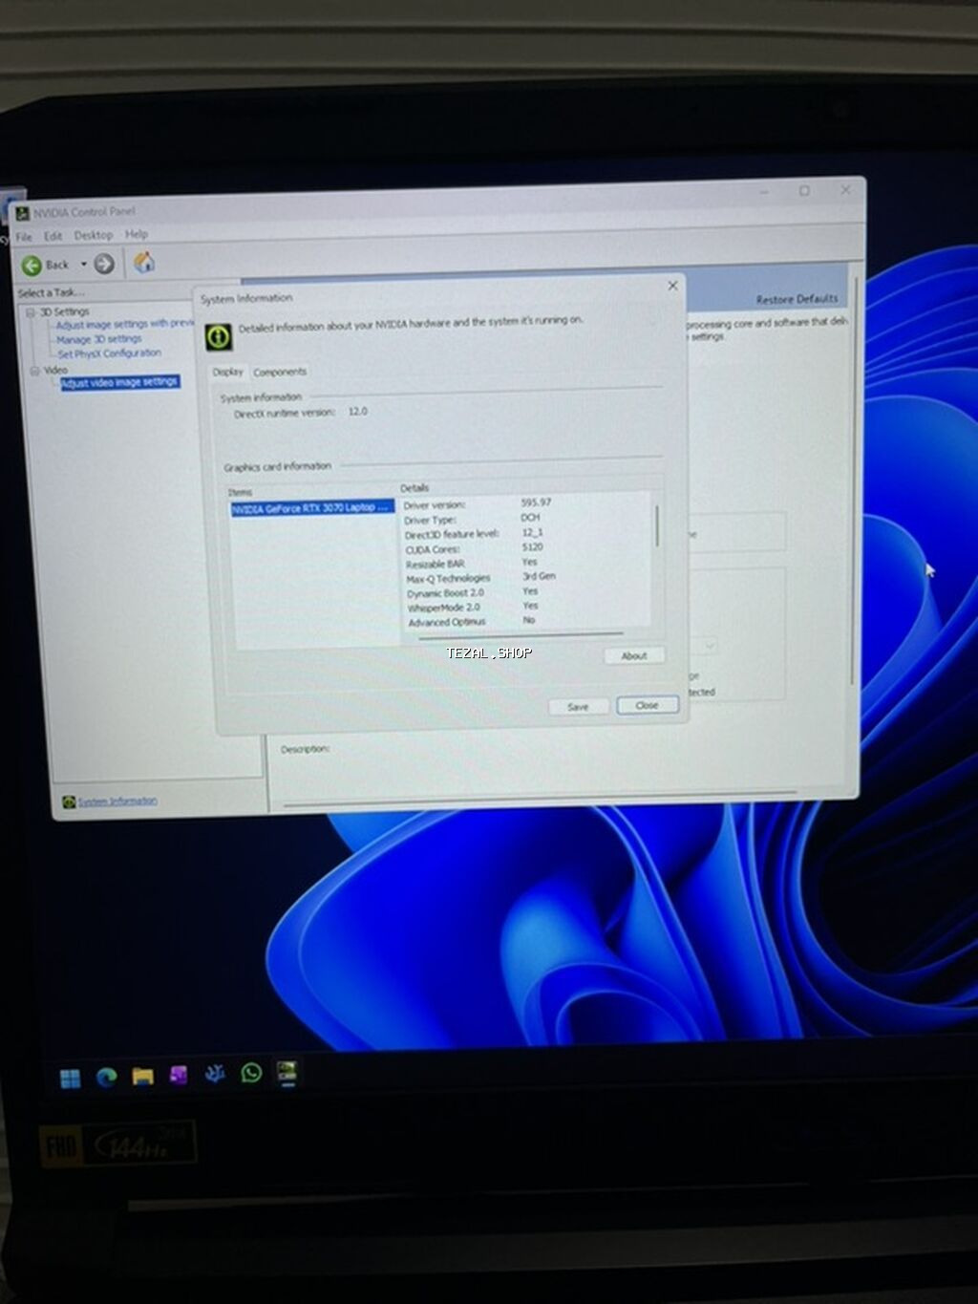Click the Restore Defaults button
Viewport: 978px width, 1304px height.
click(x=797, y=299)
